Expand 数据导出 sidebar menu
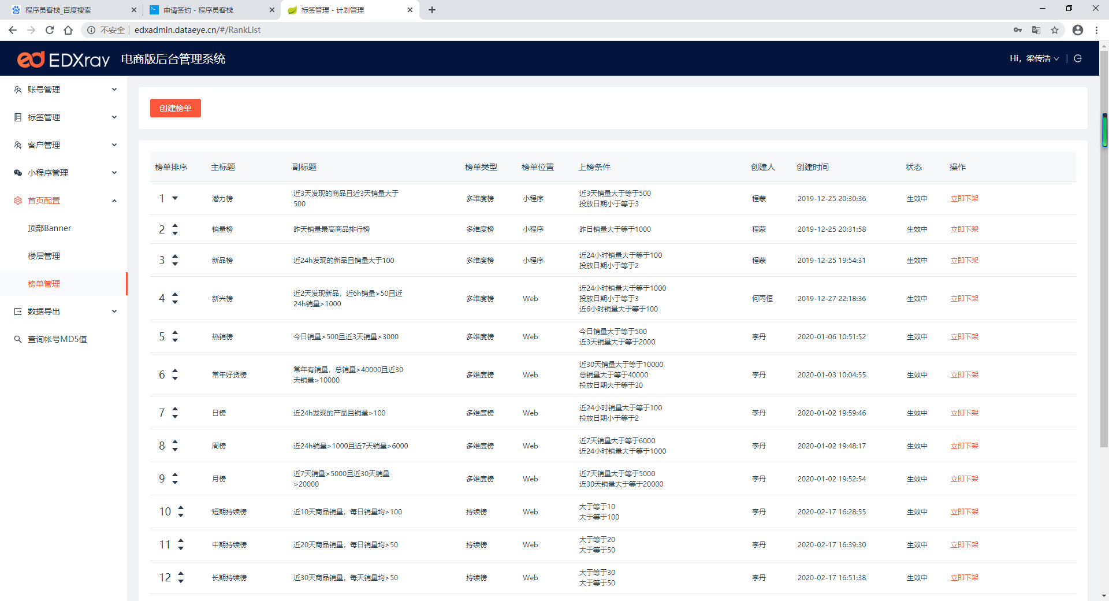This screenshot has width=1109, height=601. click(64, 311)
